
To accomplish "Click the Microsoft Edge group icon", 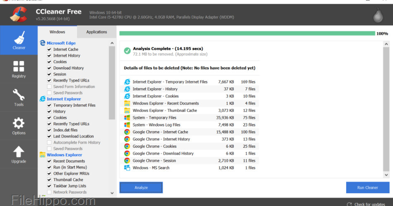I will [x=43, y=43].
